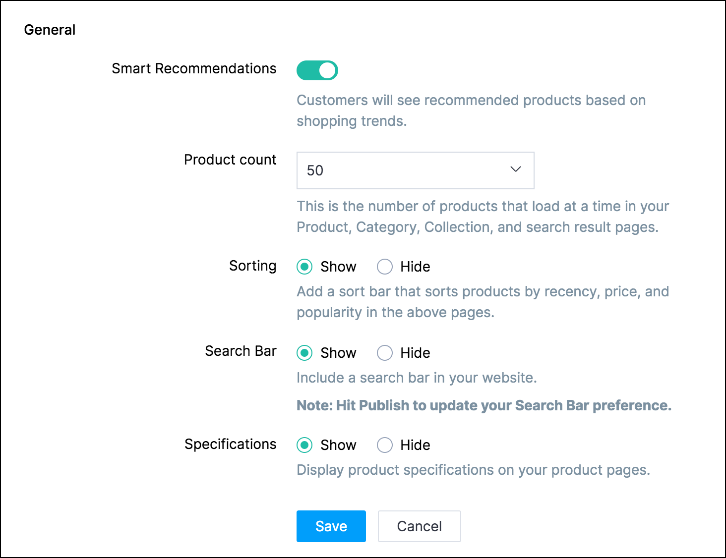Select Show for Sorting

[304, 267]
